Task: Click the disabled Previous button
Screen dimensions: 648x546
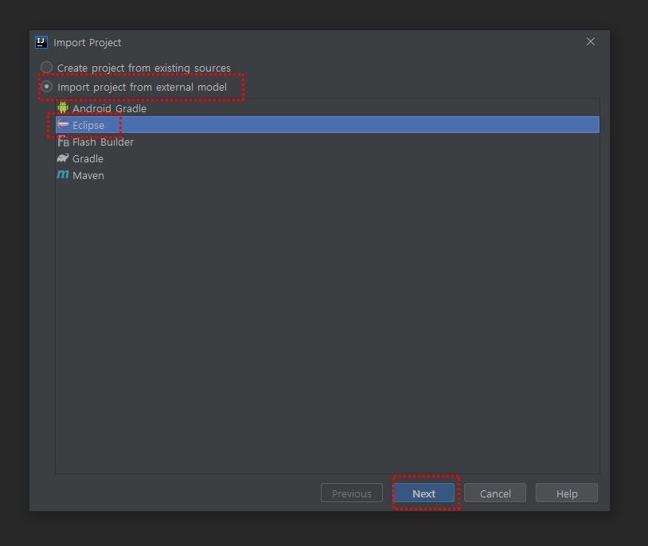Action: coord(352,493)
